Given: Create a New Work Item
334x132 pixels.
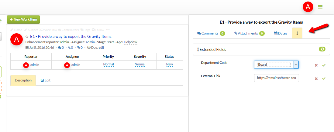Looking at the screenshot, I should (x=23, y=19).
